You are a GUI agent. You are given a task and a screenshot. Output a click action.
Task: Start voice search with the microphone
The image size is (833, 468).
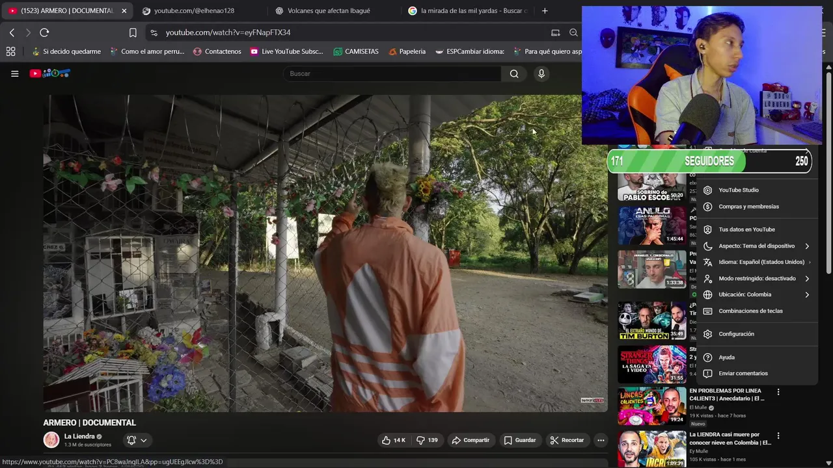[x=541, y=73]
